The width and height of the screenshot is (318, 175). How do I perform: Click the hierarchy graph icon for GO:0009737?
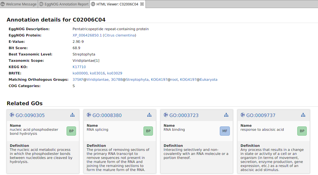click(x=303, y=115)
